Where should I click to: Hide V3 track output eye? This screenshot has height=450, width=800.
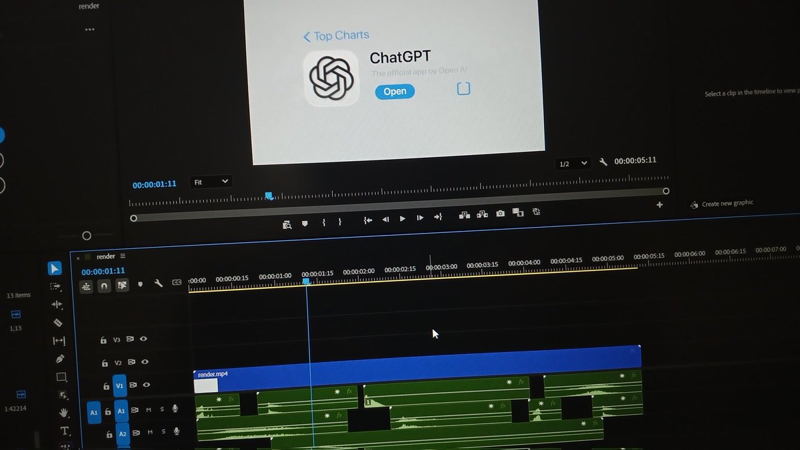point(143,339)
